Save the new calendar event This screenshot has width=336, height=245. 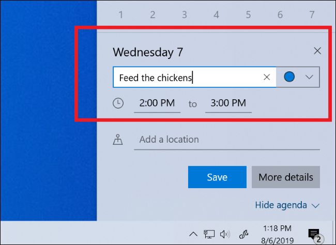[217, 177]
